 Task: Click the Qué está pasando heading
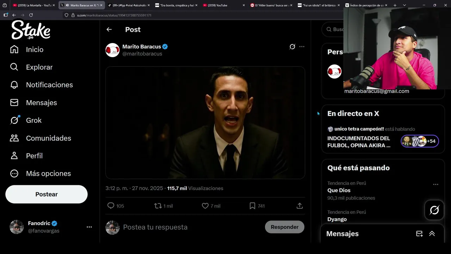pyautogui.click(x=358, y=168)
